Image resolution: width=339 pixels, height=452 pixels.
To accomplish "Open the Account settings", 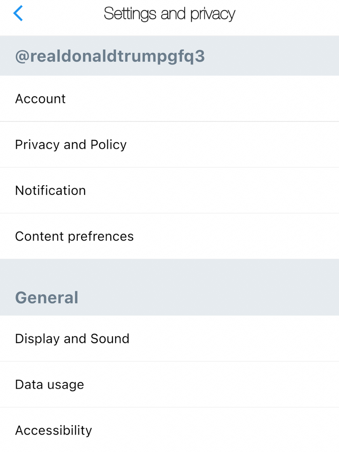I will click(169, 99).
